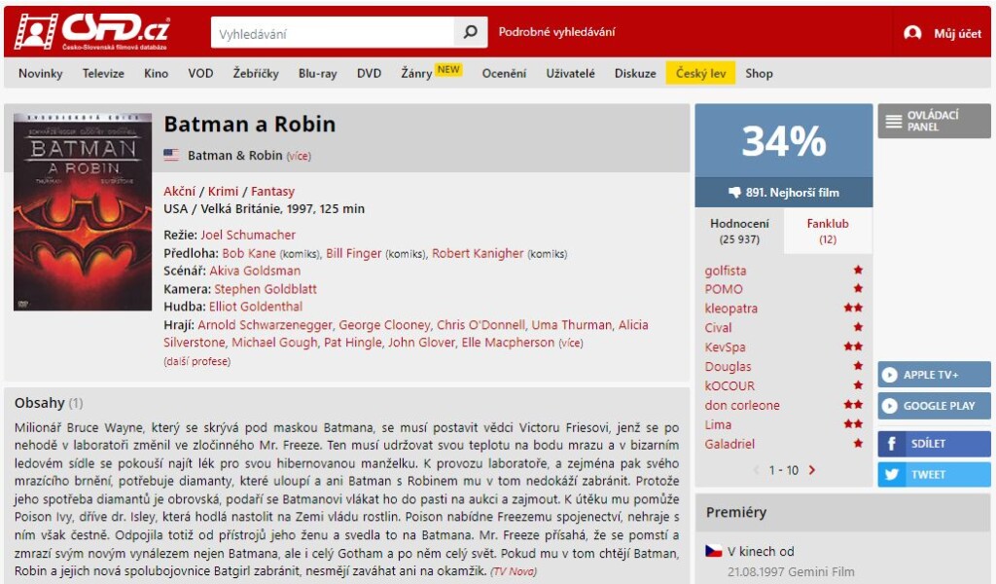Expand další profese link
This screenshot has width=996, height=584.
pos(196,361)
